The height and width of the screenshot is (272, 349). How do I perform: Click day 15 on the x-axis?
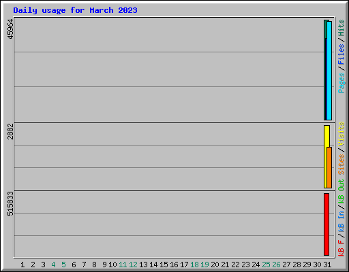(164, 265)
